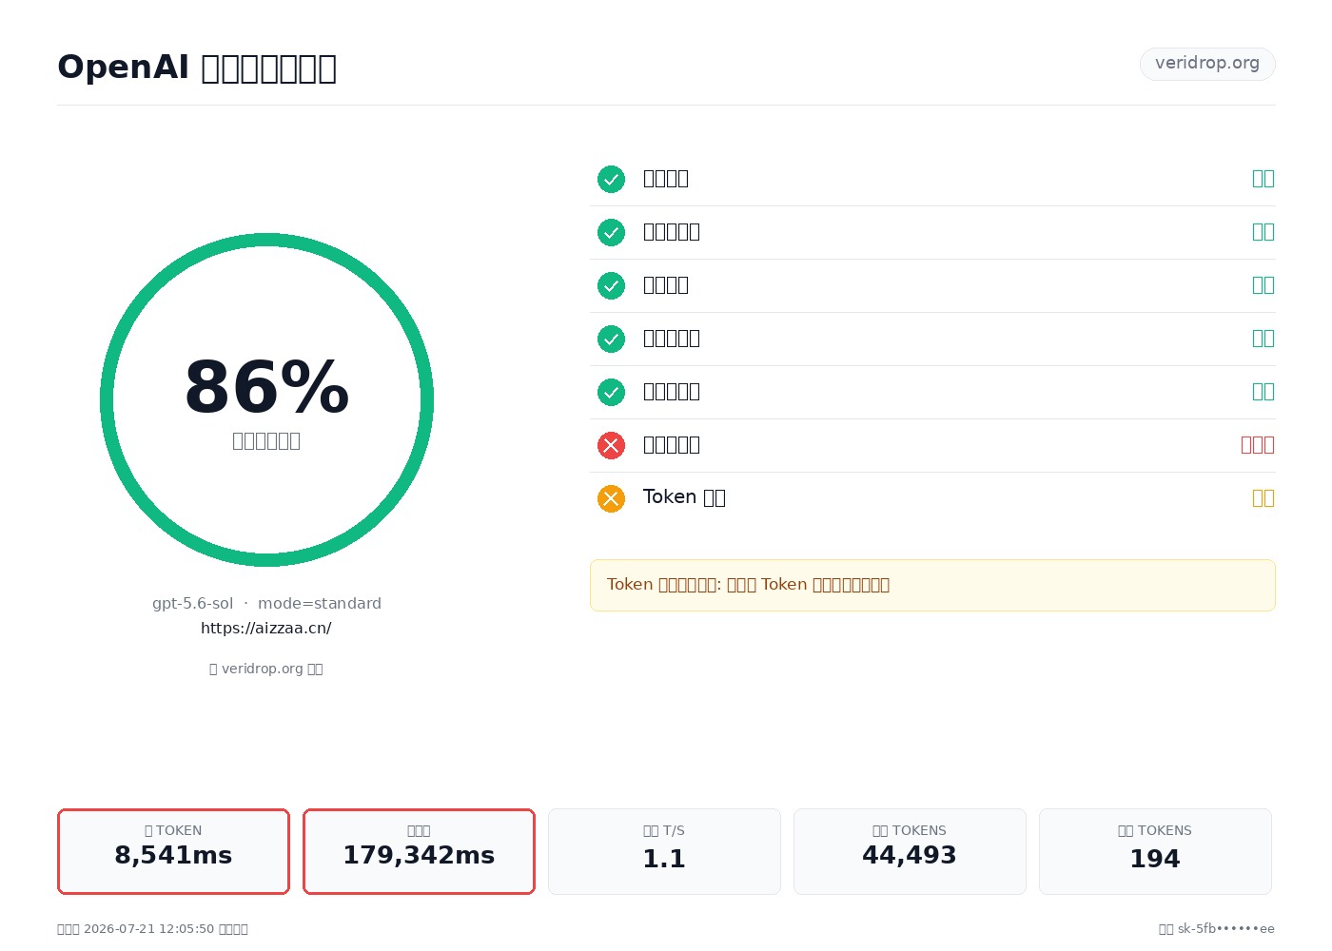Click the gpt-5.6-sol mode=standard label
The image size is (1332, 951).
coord(266,603)
